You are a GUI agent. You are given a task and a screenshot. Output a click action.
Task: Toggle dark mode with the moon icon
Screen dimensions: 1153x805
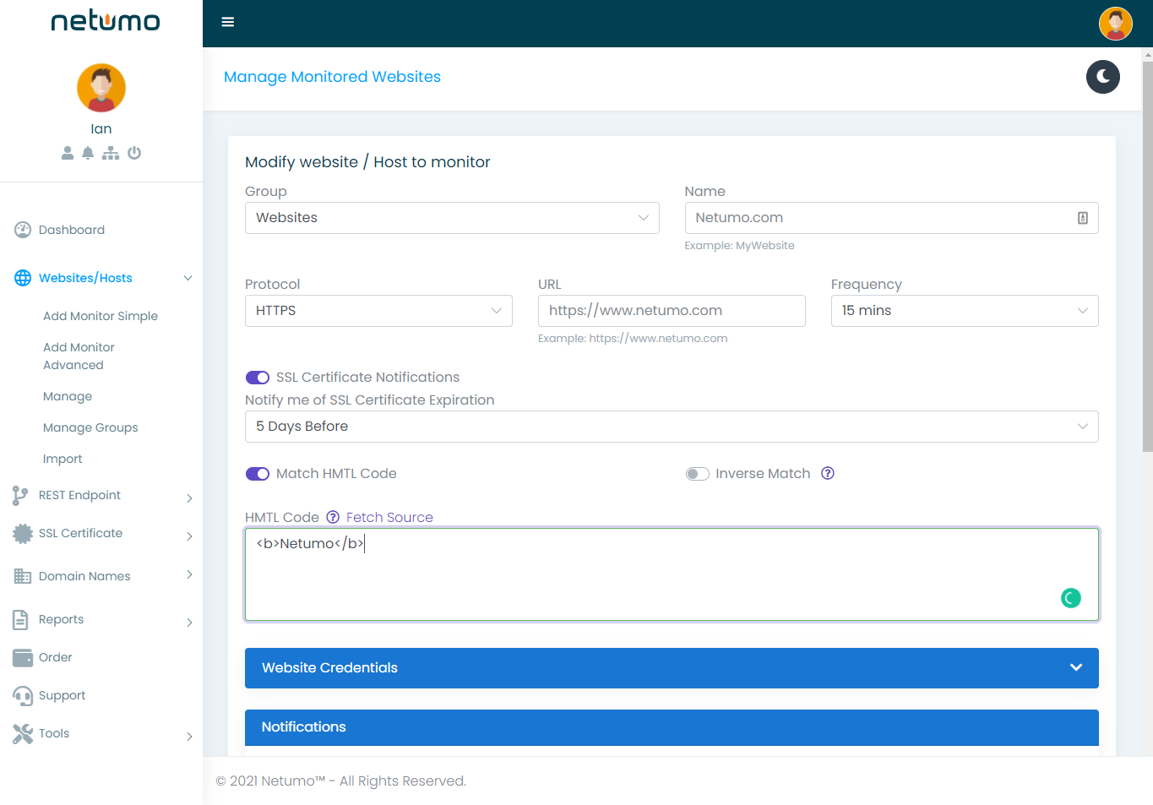pyautogui.click(x=1102, y=77)
